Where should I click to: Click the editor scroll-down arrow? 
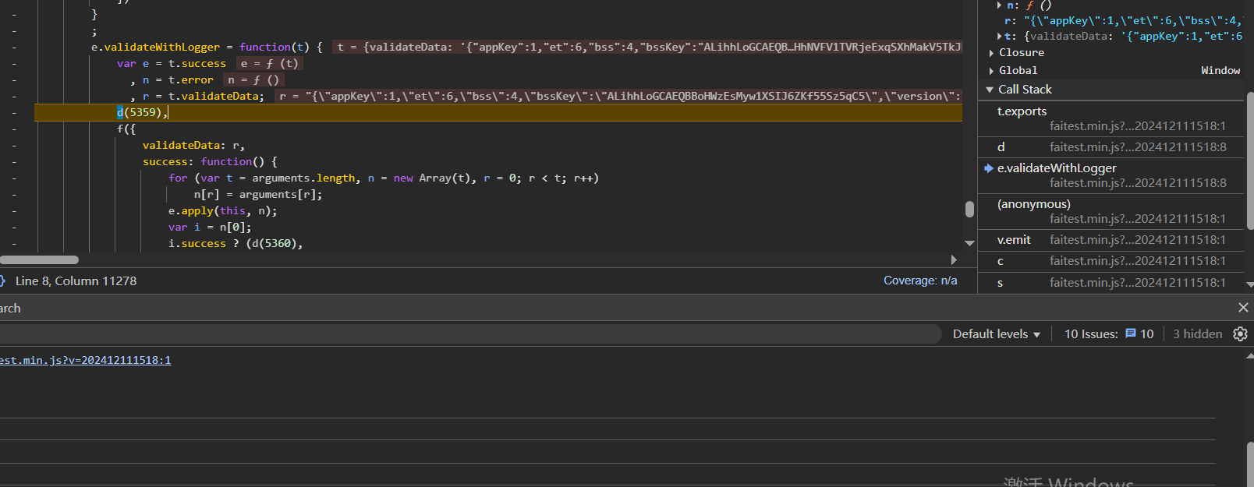click(x=969, y=243)
